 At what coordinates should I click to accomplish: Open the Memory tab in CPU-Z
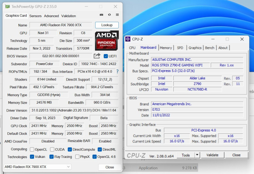tap(166, 48)
